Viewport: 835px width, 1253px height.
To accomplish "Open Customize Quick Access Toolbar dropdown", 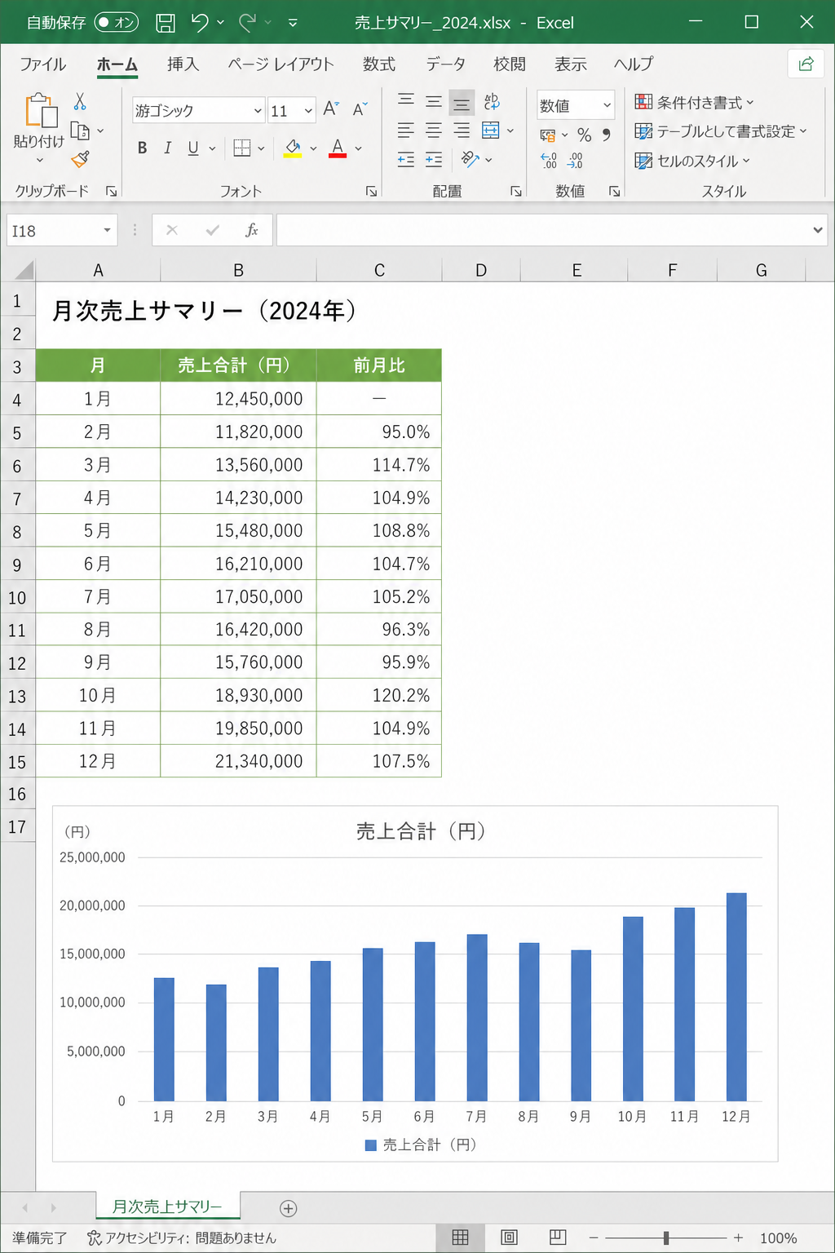I will (x=293, y=23).
